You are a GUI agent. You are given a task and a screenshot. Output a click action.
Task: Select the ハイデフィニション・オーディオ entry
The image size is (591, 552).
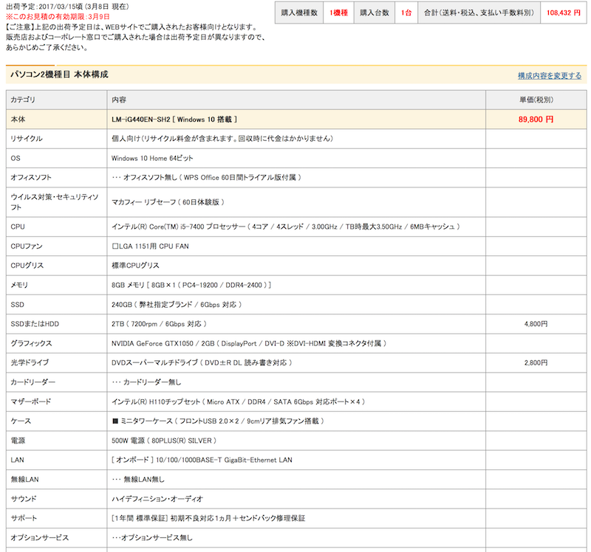pyautogui.click(x=157, y=499)
